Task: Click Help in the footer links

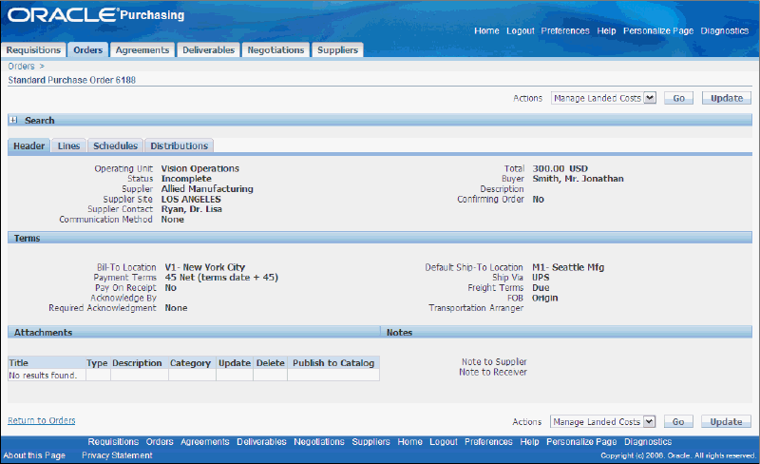Action: click(529, 442)
